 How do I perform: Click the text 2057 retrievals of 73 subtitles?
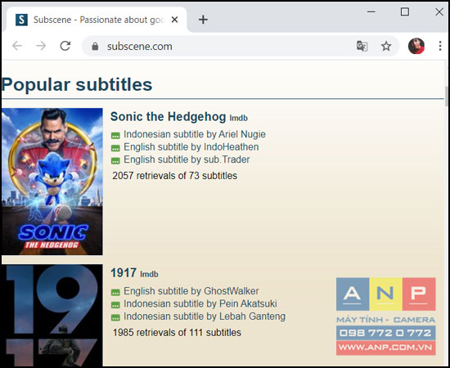[x=175, y=176]
